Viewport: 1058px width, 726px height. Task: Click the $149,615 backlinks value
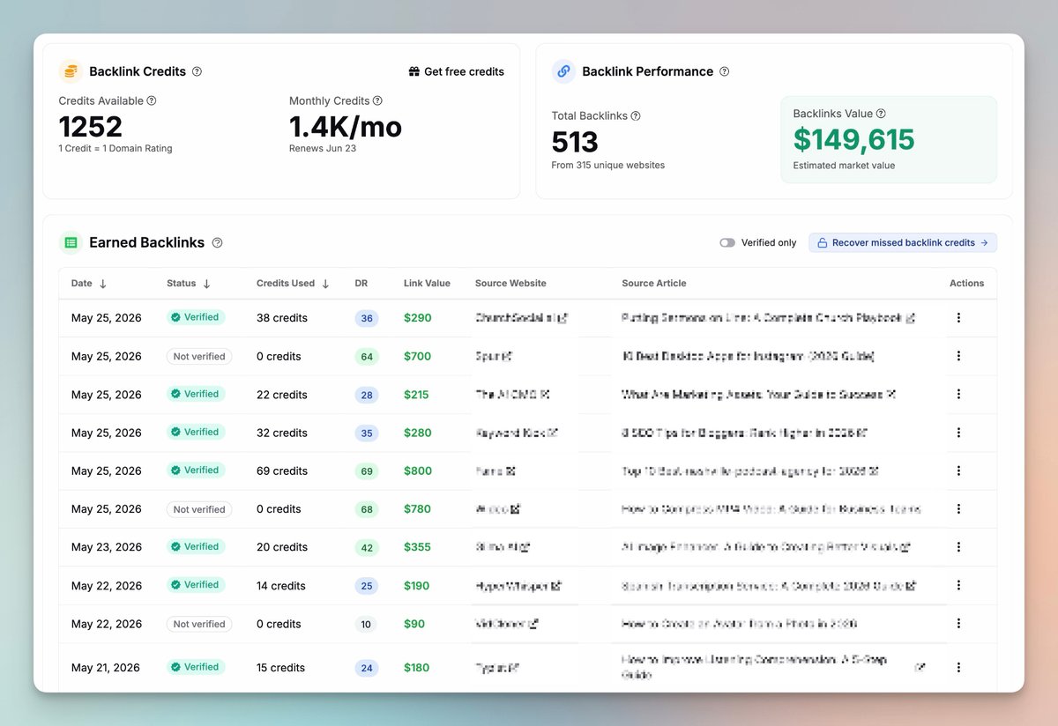(x=854, y=139)
